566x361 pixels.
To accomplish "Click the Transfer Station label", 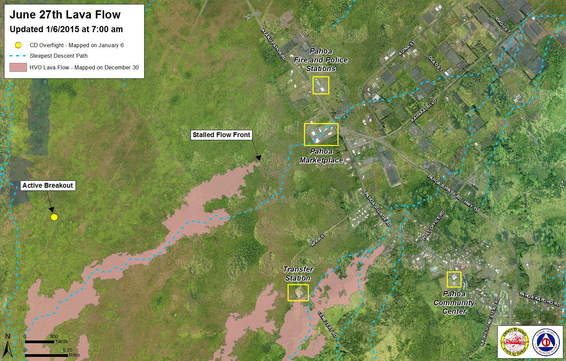I will (298, 274).
